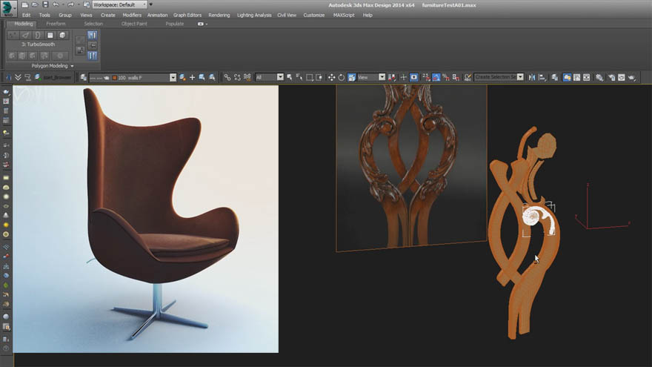The width and height of the screenshot is (652, 367).
Task: Click the Select and Manipulate icon
Action: pos(403,77)
